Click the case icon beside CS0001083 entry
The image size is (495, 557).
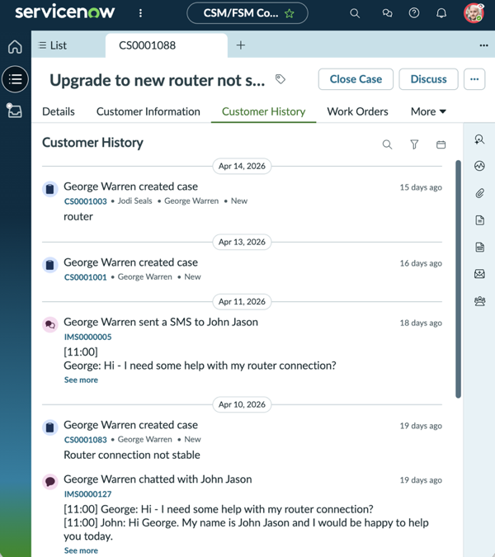point(50,427)
